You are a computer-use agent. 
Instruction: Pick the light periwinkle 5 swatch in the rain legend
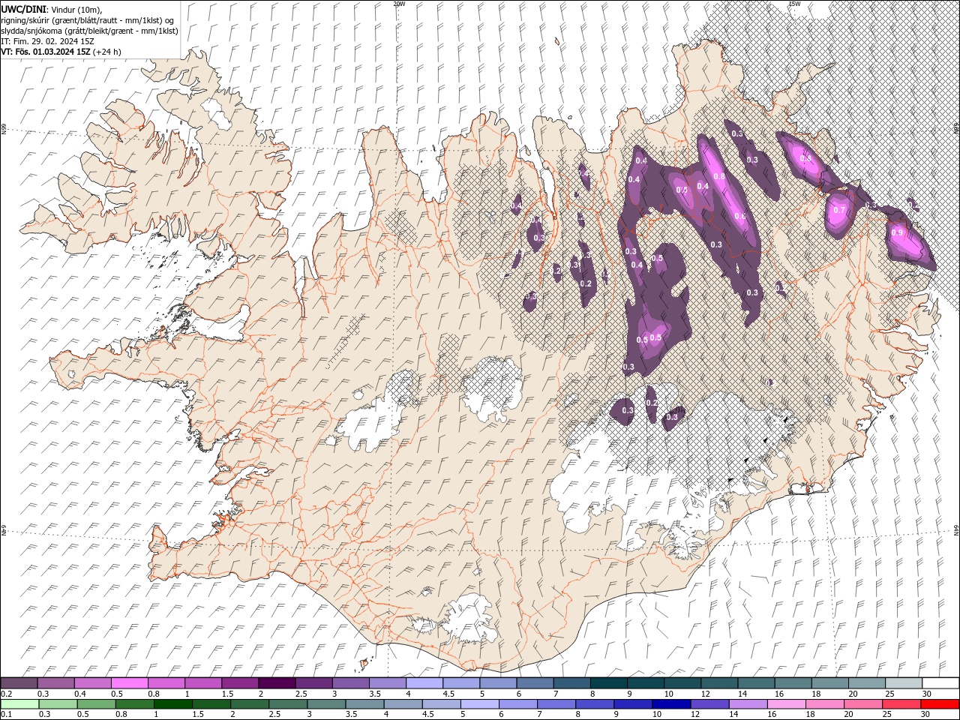pyautogui.click(x=480, y=704)
